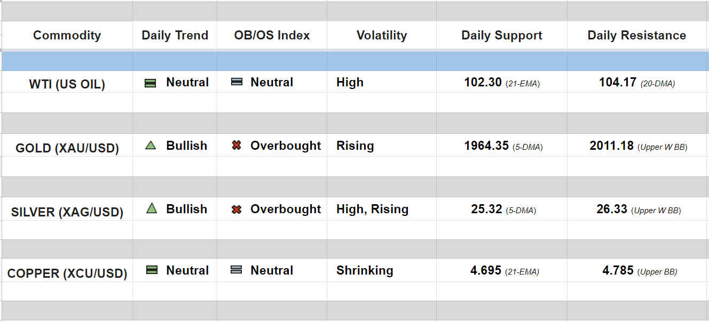
Task: Click Gold bullish green triangle icon
Action: (151, 145)
